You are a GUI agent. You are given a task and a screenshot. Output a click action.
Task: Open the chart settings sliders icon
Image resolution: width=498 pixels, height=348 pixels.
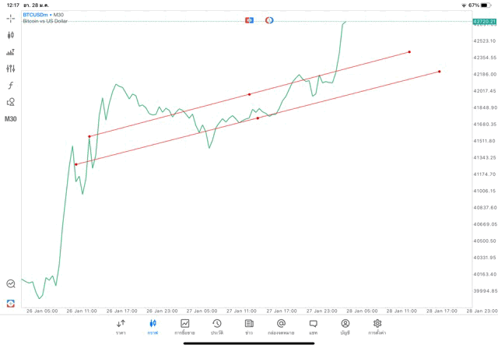[11, 69]
